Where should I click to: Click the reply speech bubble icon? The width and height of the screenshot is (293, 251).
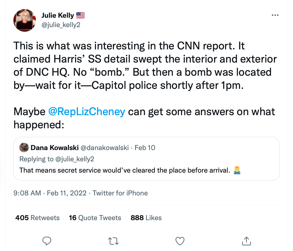point(47,241)
